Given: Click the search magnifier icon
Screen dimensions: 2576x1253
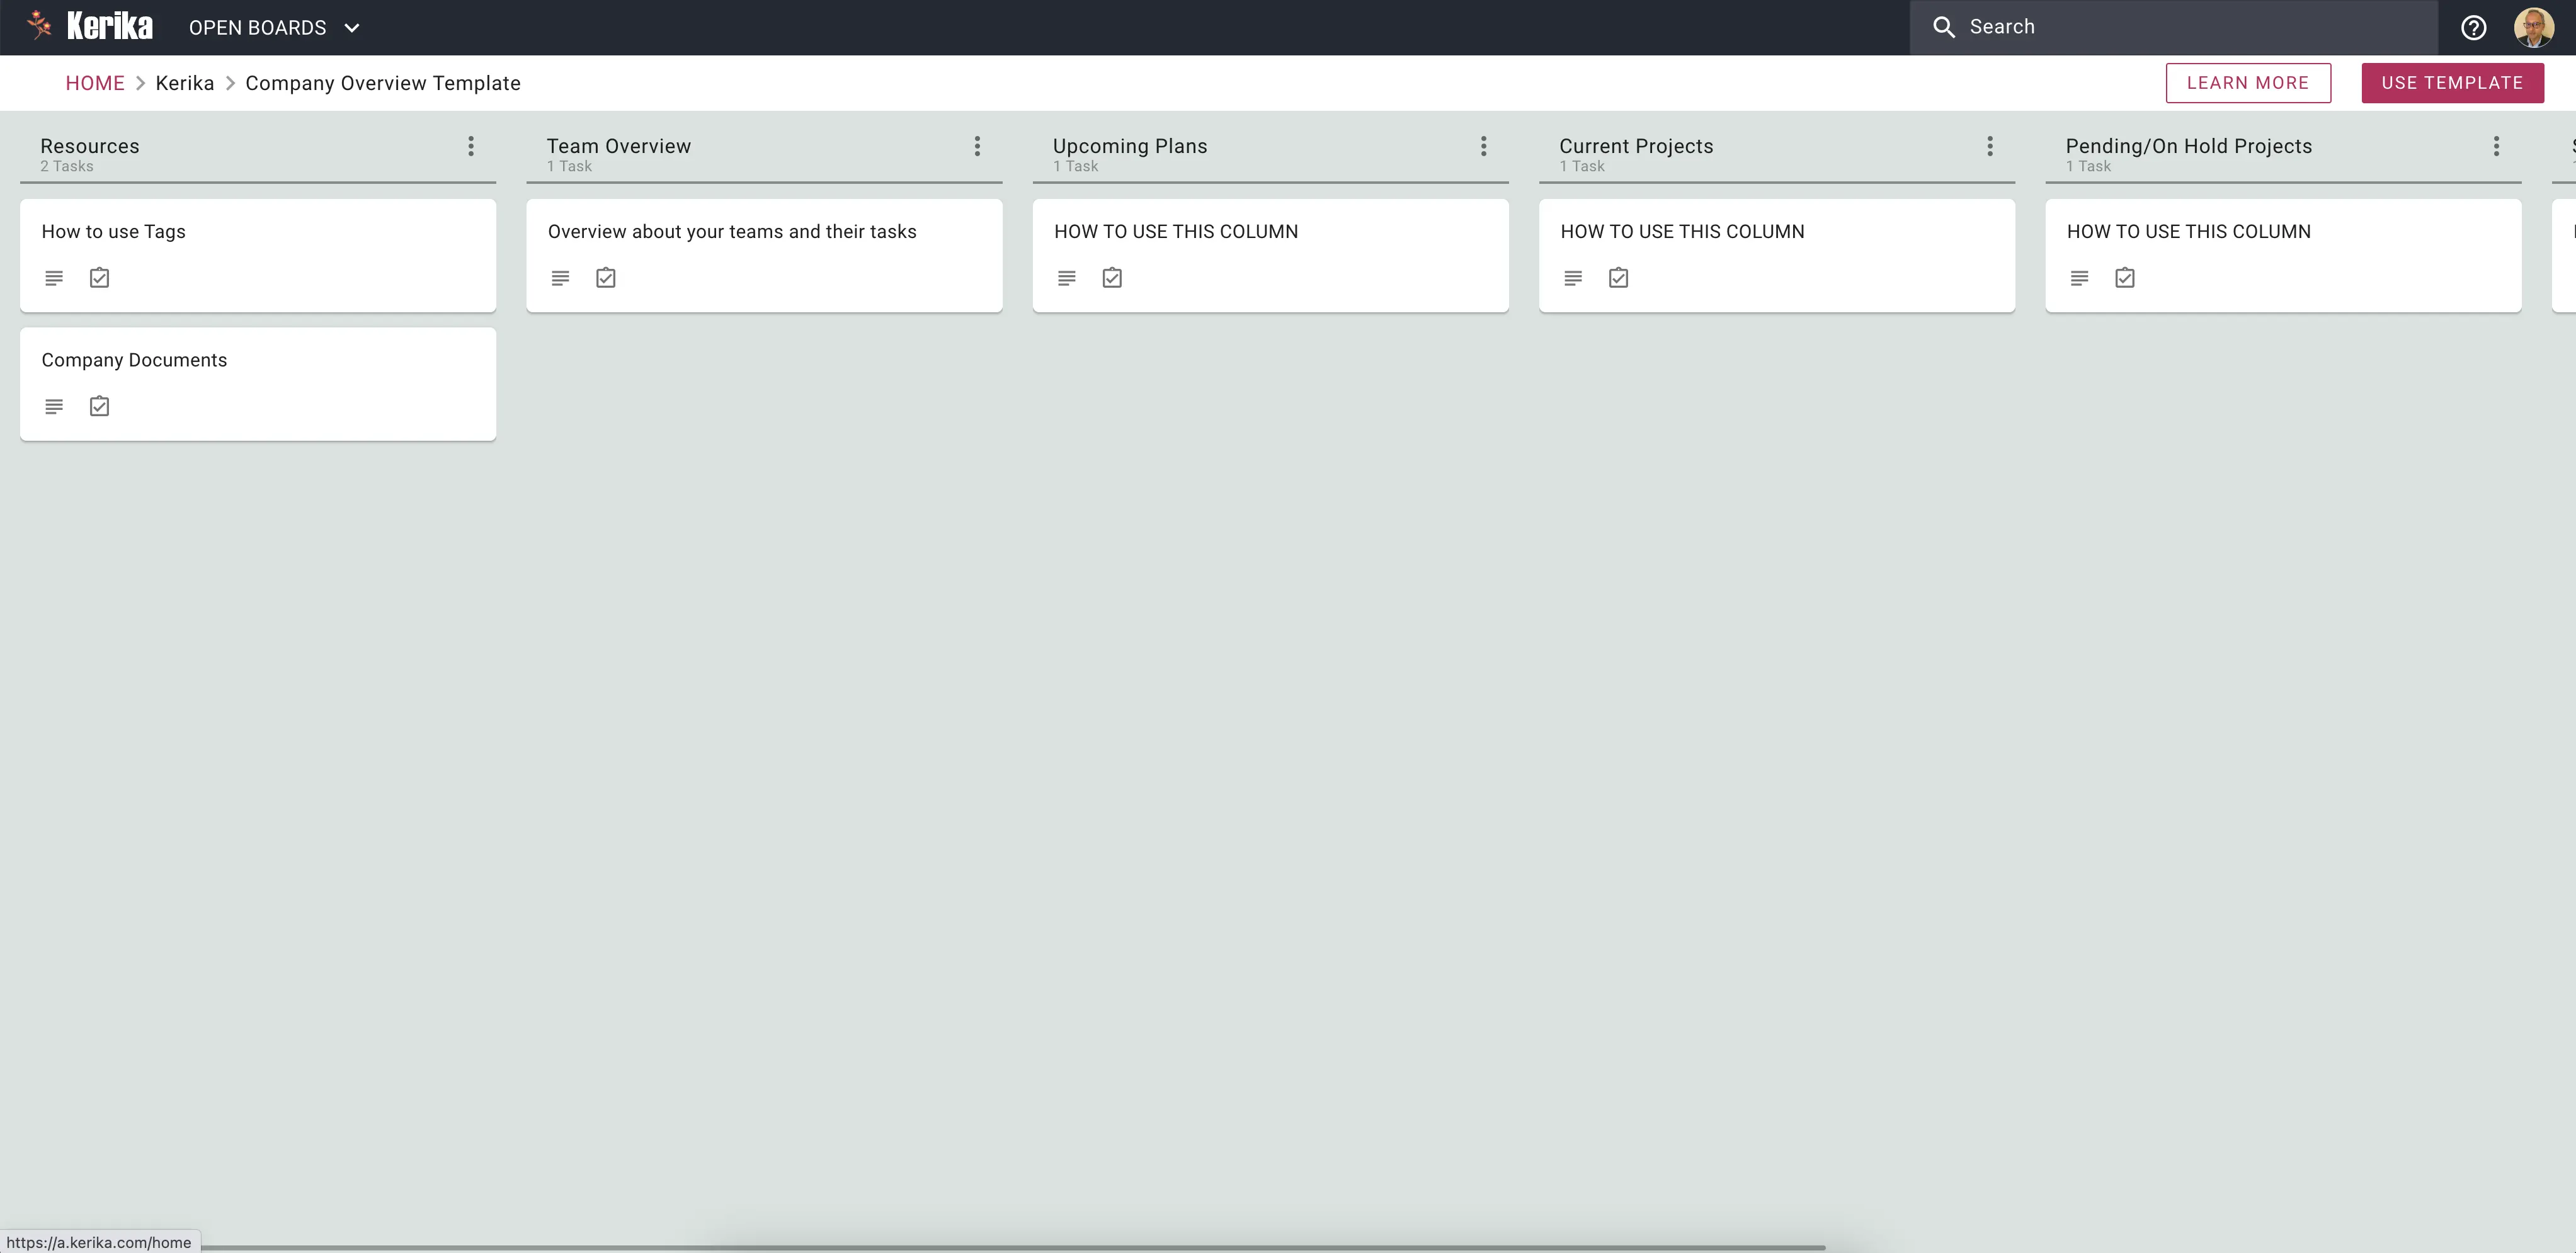Looking at the screenshot, I should coord(1943,28).
